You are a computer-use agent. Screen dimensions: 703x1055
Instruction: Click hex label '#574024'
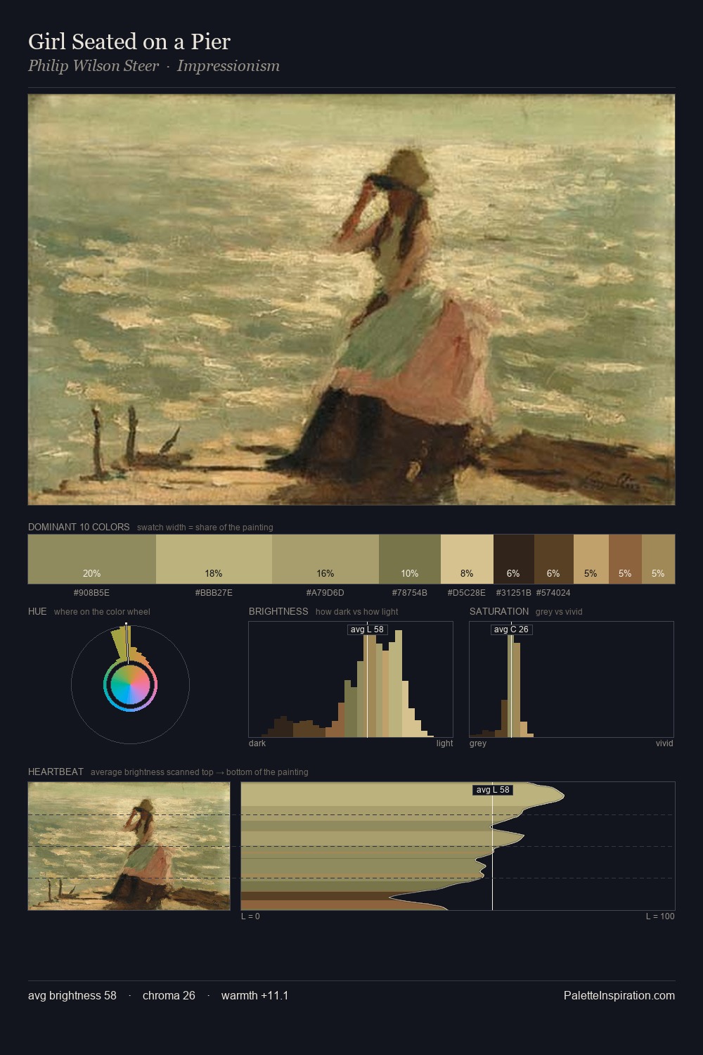tap(554, 593)
